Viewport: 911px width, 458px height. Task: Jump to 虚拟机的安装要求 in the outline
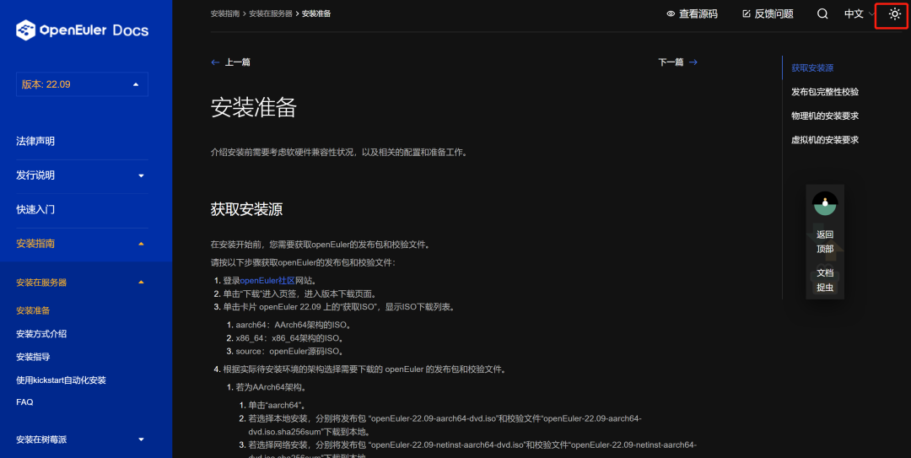[824, 139]
